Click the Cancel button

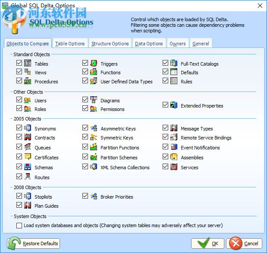tap(244, 244)
